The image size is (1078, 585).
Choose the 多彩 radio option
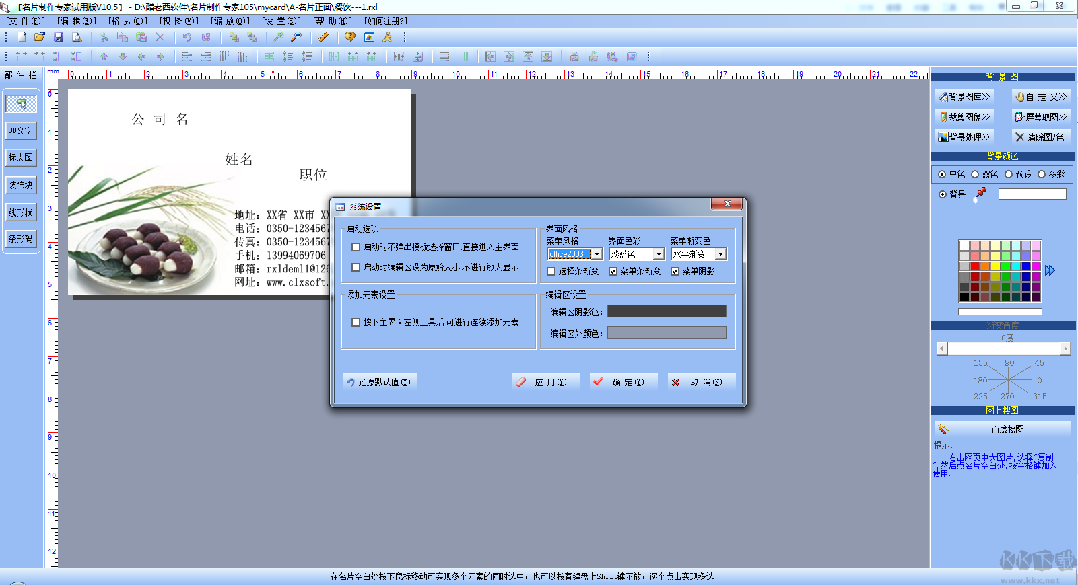(x=1042, y=174)
